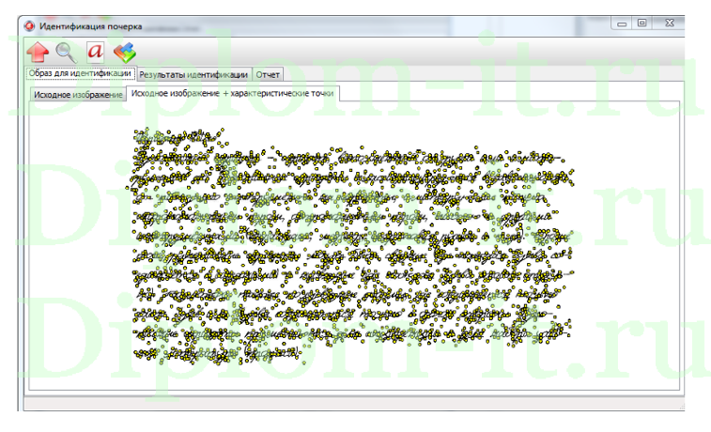Click the 'Идентификация почерка' title bar text

(90, 25)
